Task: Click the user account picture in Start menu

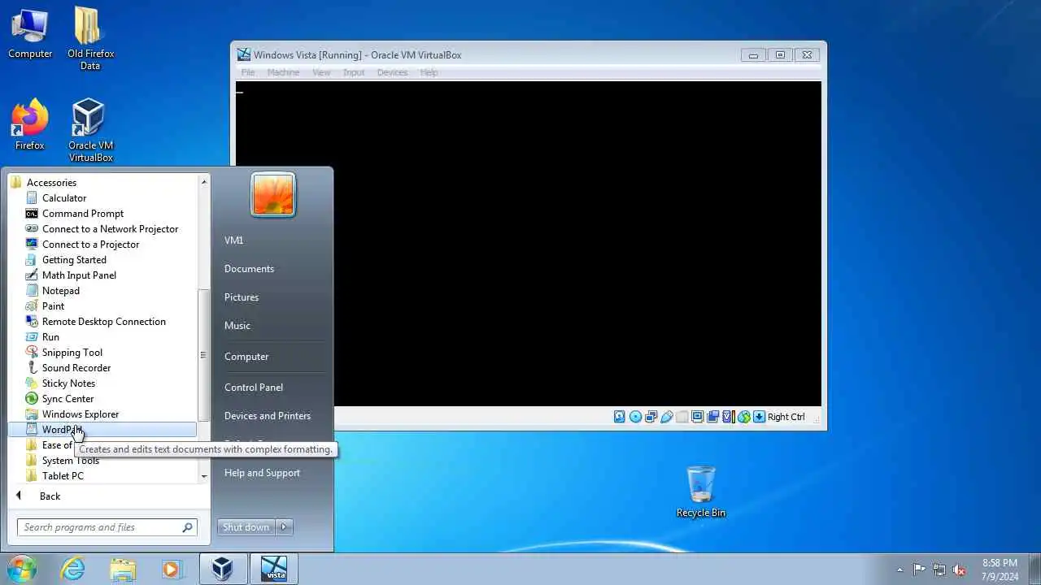Action: click(273, 195)
